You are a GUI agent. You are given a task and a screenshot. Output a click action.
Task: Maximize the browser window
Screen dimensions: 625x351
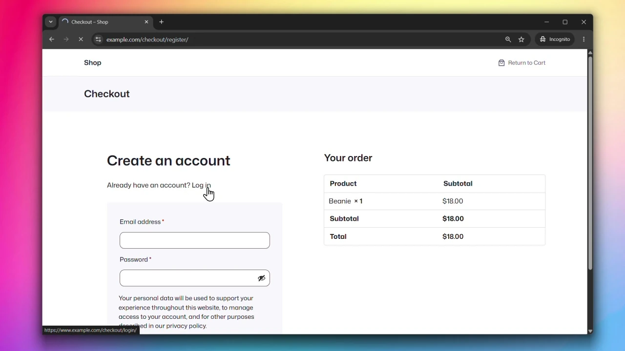point(565,22)
